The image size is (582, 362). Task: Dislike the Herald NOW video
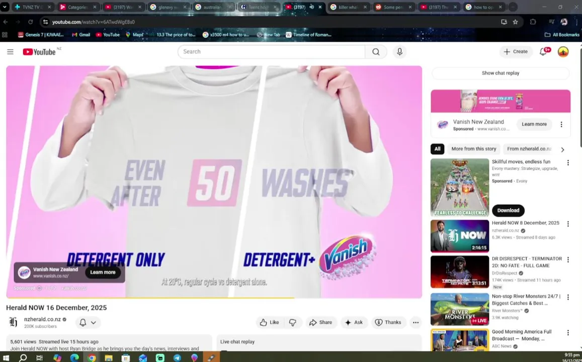[292, 322]
